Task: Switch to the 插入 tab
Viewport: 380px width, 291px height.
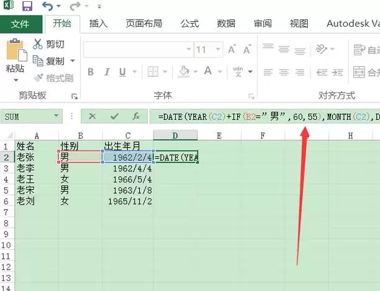Action: 98,24
